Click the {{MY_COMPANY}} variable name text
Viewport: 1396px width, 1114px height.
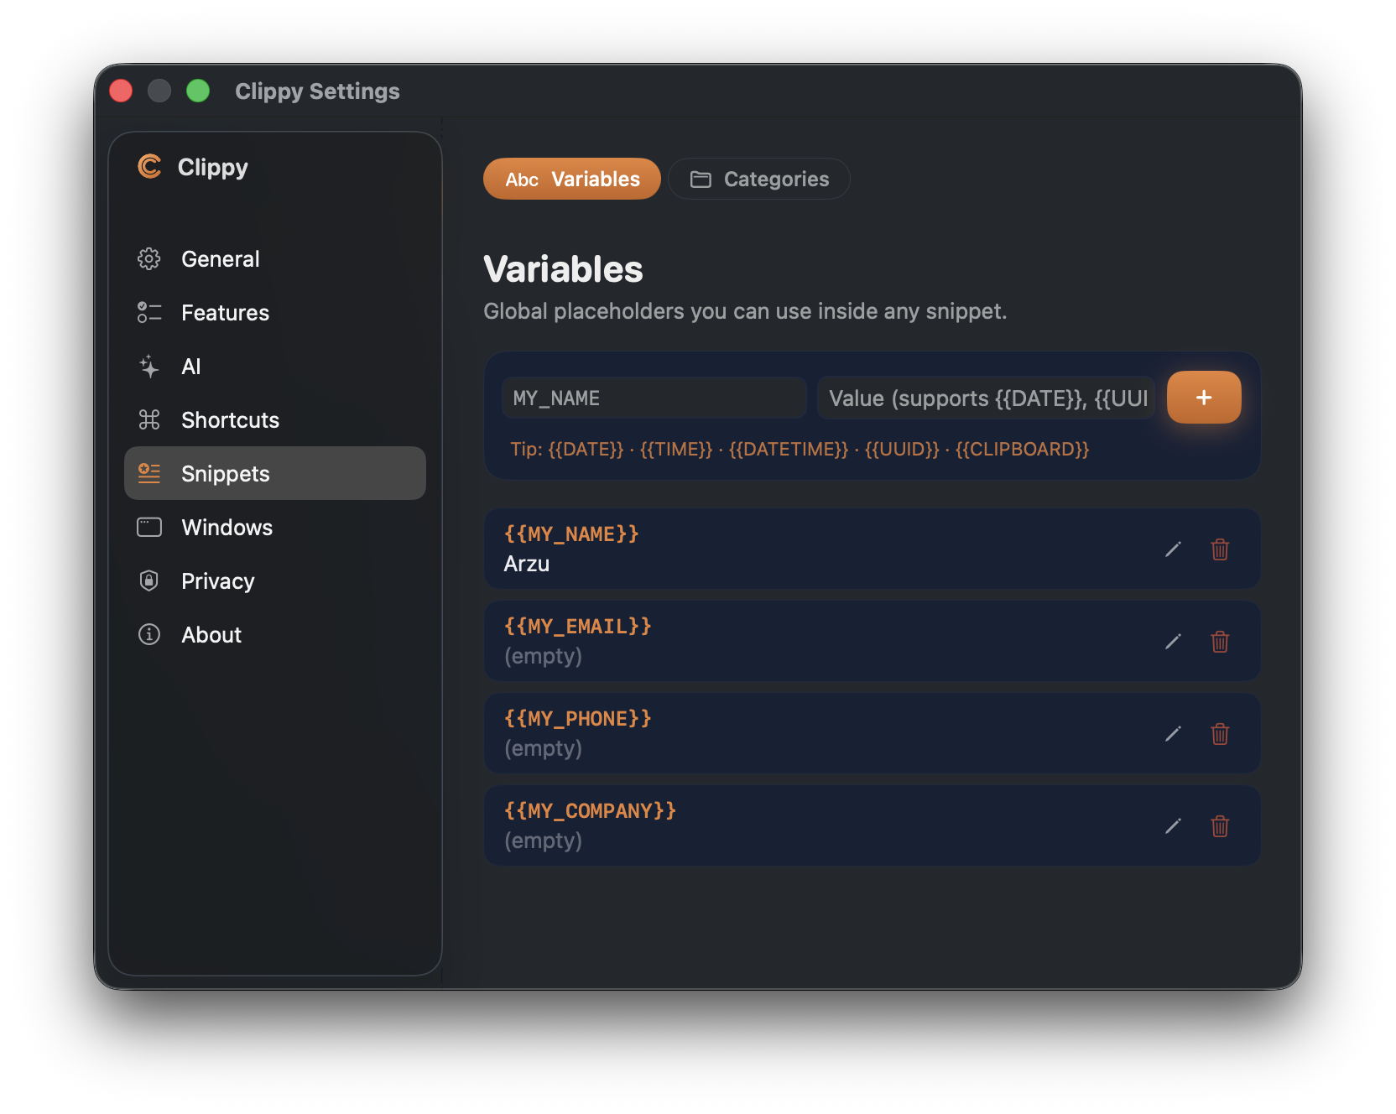(x=590, y=810)
